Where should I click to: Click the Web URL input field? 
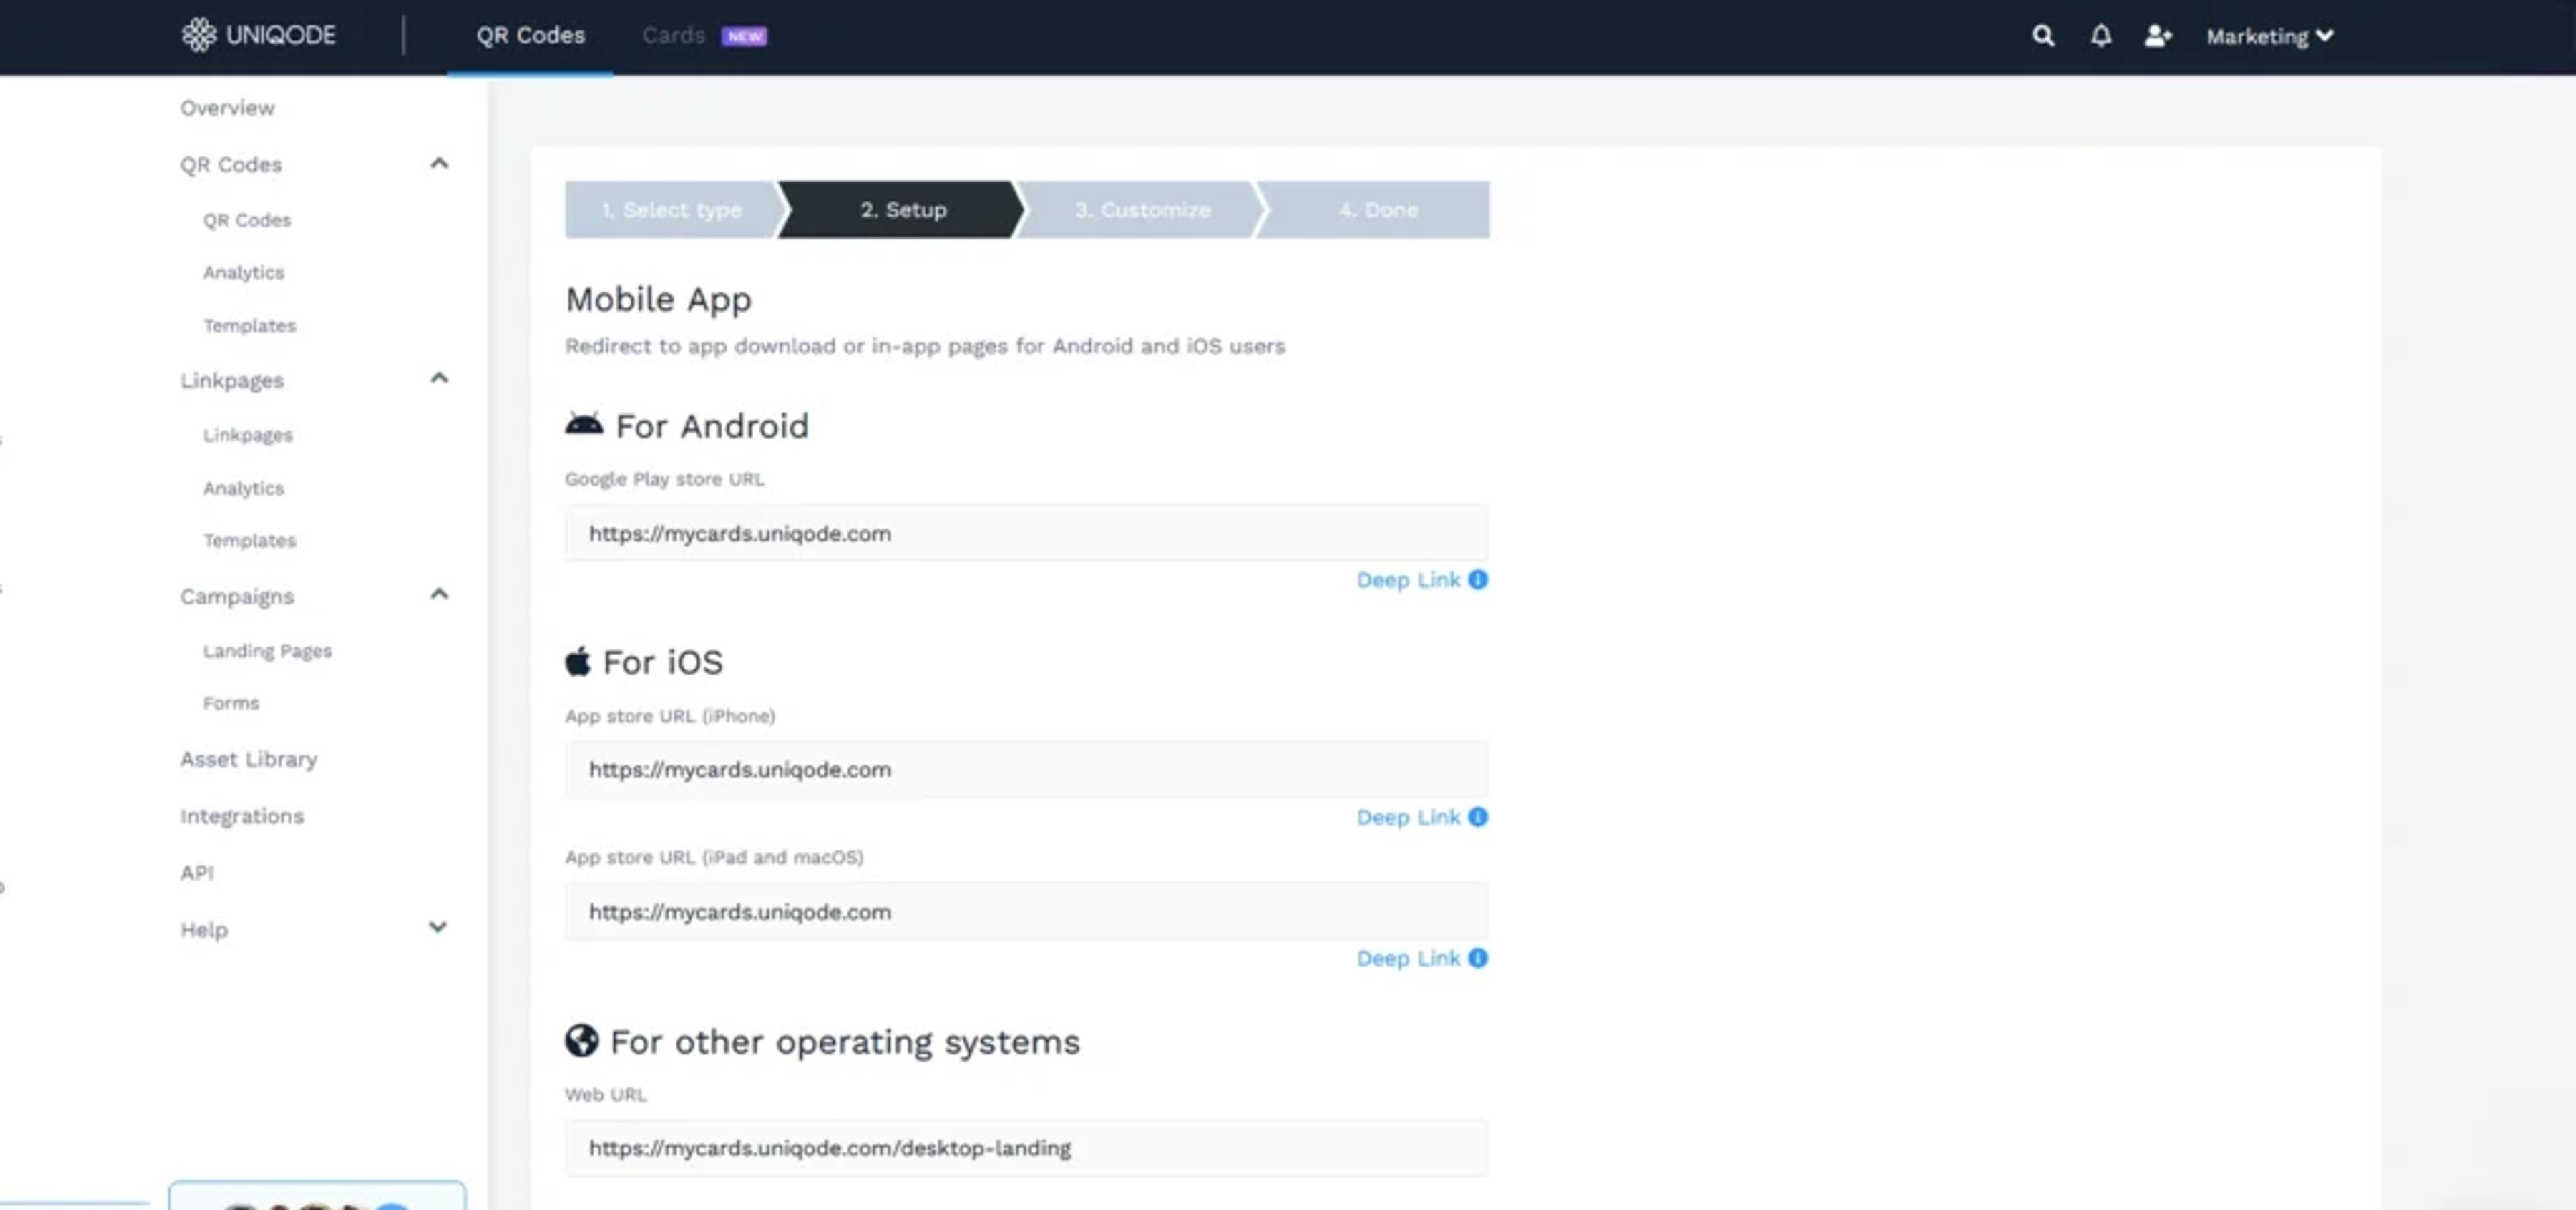pyautogui.click(x=1025, y=1148)
